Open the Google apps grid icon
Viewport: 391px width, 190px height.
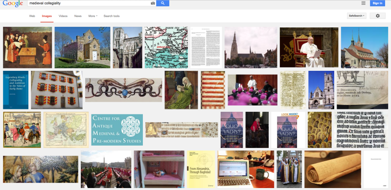click(363, 3)
